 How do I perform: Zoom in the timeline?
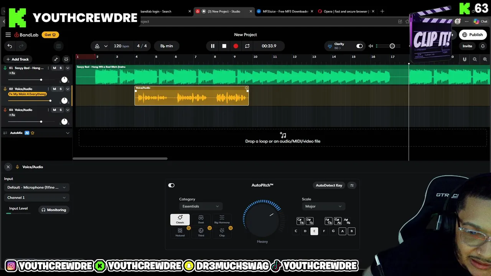coord(485,59)
